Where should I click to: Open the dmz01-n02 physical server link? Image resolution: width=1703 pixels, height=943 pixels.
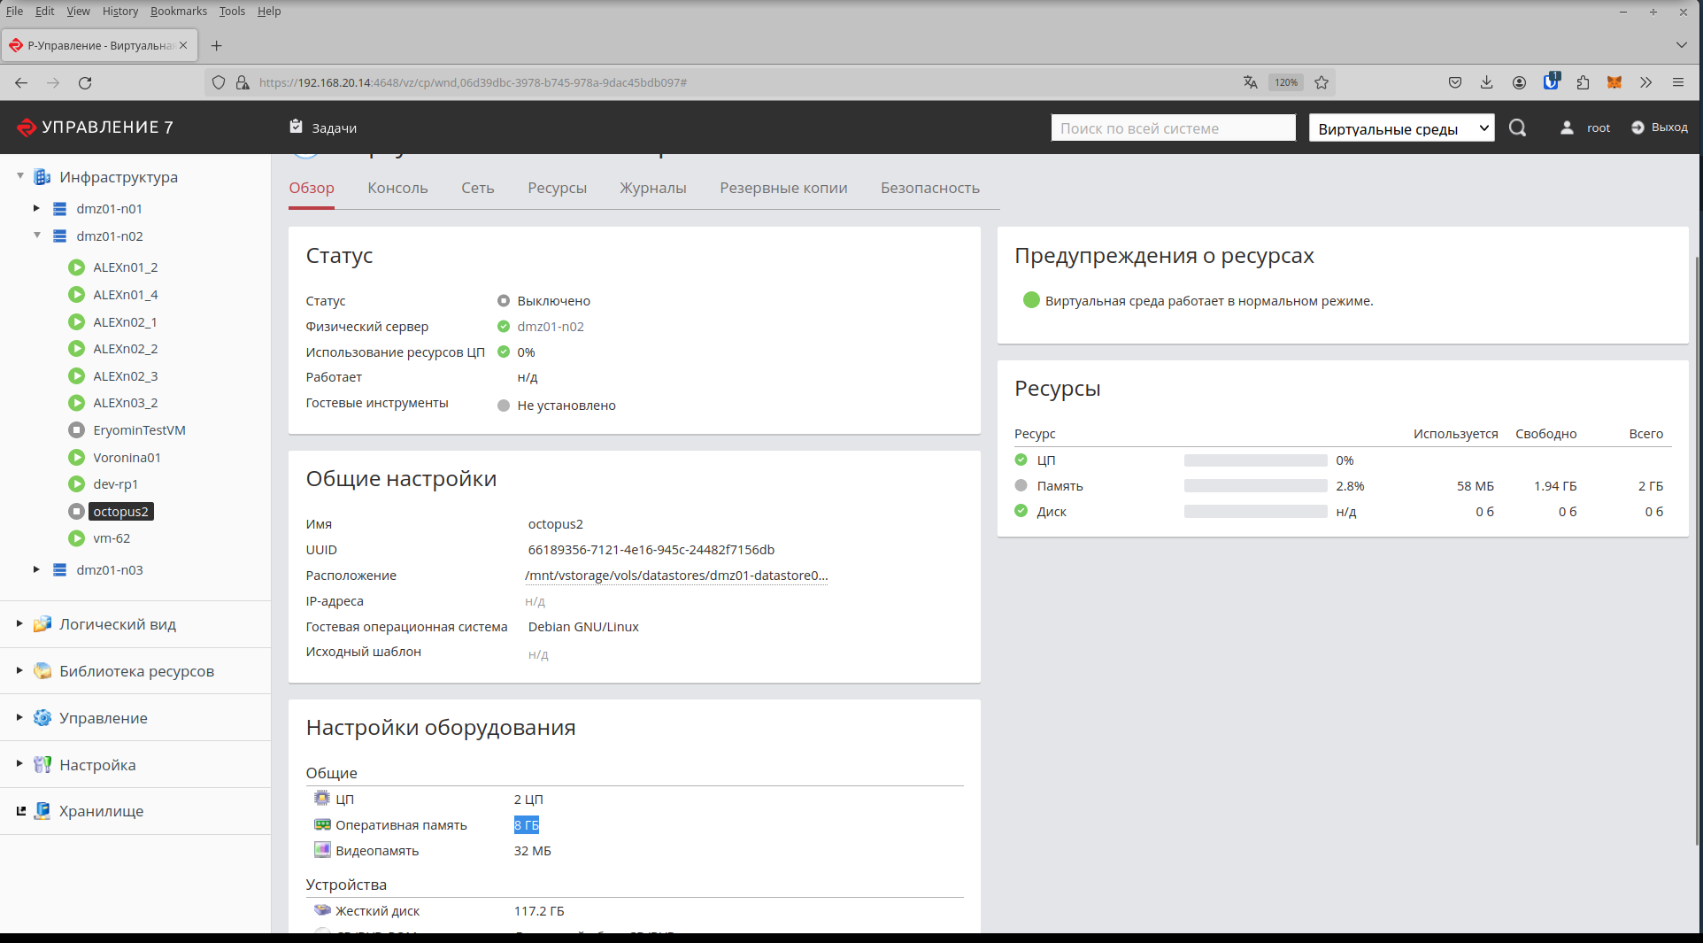pos(551,327)
